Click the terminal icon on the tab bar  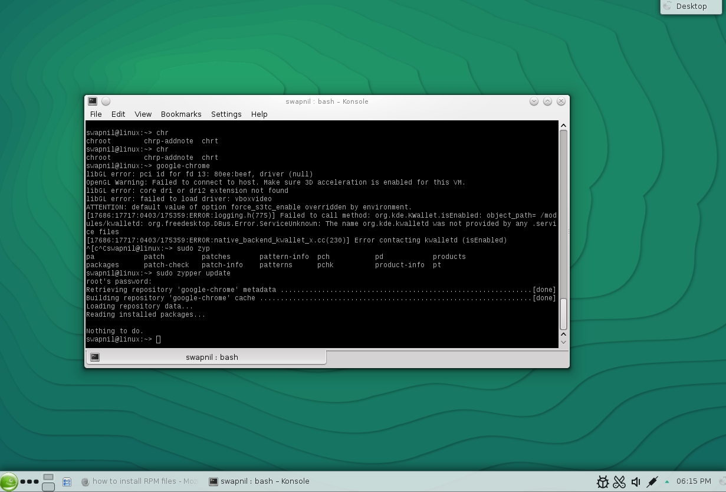(94, 357)
